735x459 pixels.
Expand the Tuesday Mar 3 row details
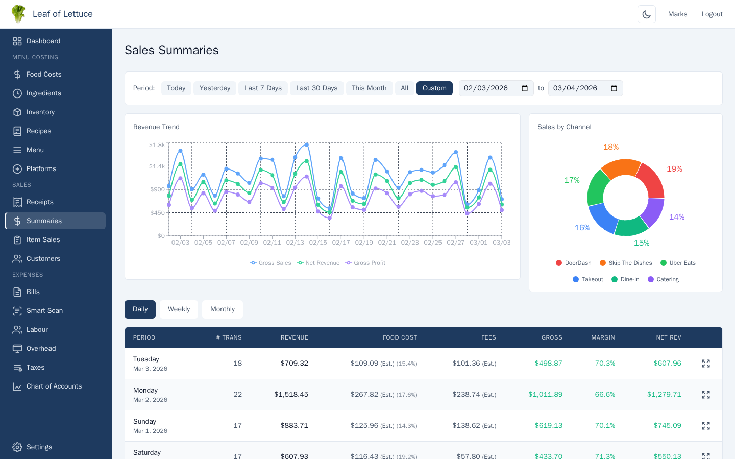click(706, 364)
